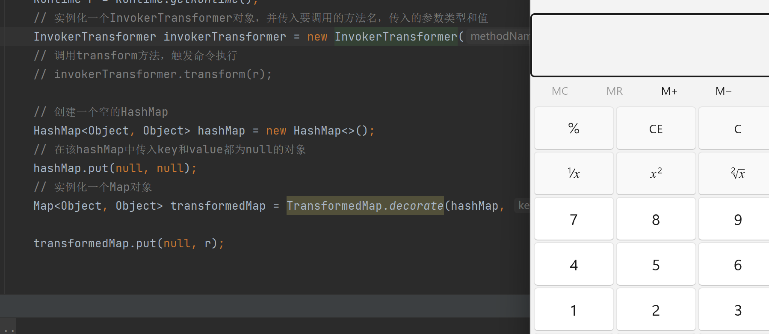Click TransformedMap.decorate in the code
Image resolution: width=769 pixels, height=334 pixels.
365,206
